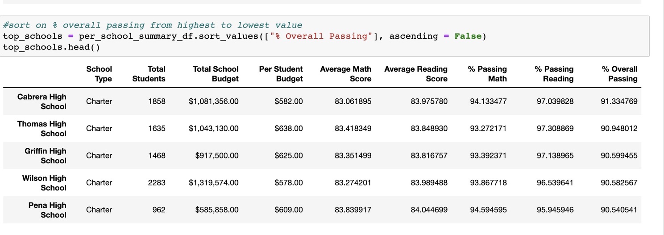
Task: Click reading score 84.044699
Action: click(429, 210)
